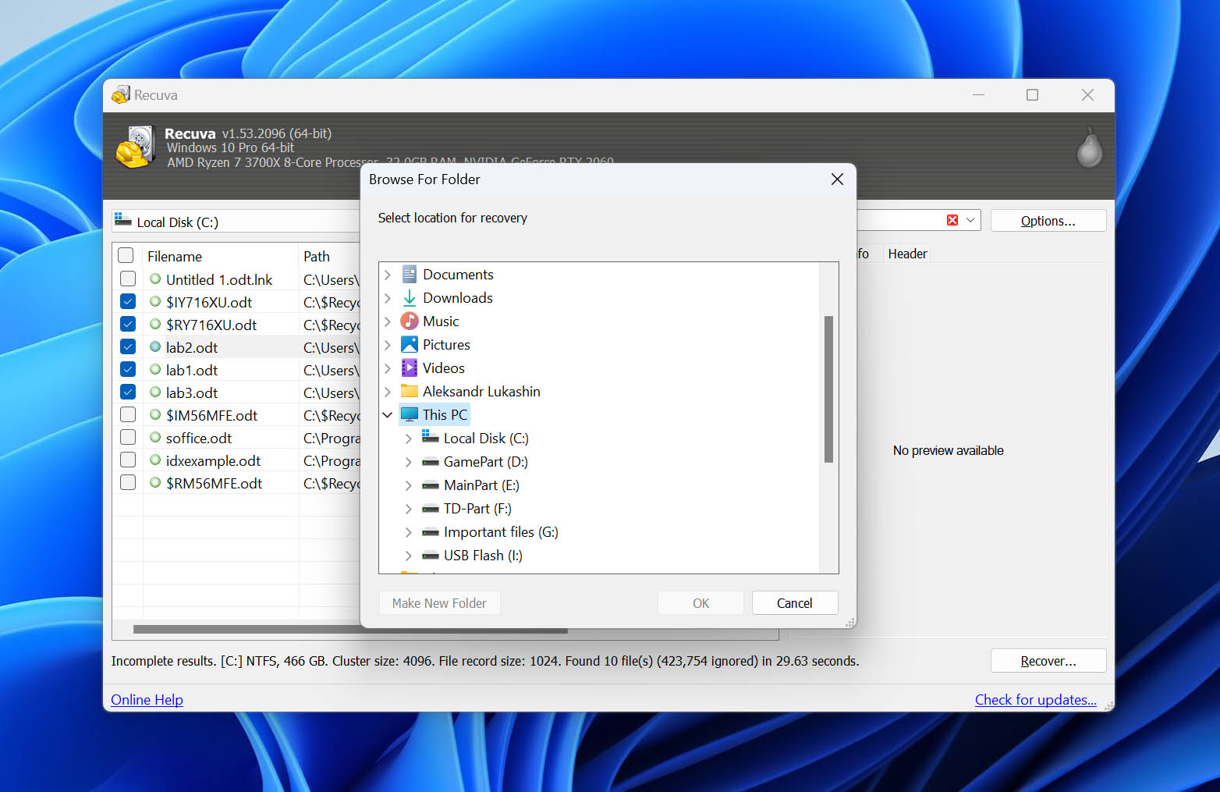Click the Recuva hard-hat logo in header

(136, 147)
